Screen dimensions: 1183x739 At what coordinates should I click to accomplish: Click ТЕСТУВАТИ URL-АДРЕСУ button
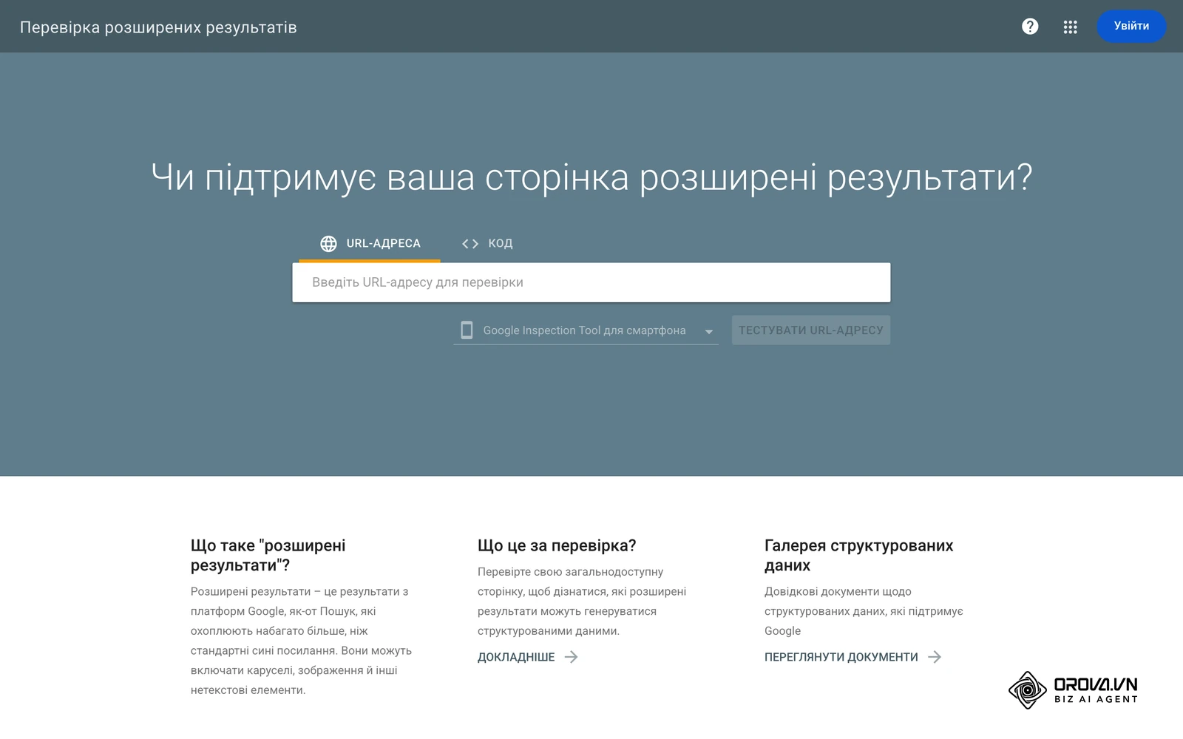tap(811, 330)
